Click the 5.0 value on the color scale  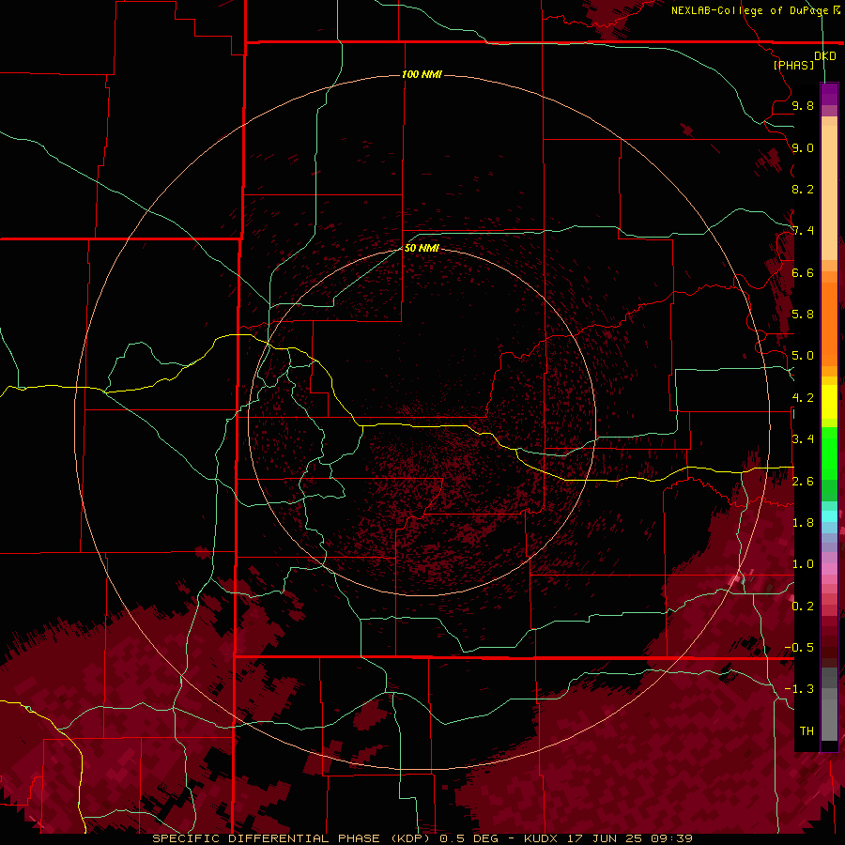point(803,356)
